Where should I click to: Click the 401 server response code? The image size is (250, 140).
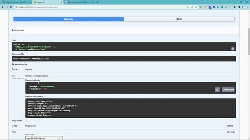14,76
